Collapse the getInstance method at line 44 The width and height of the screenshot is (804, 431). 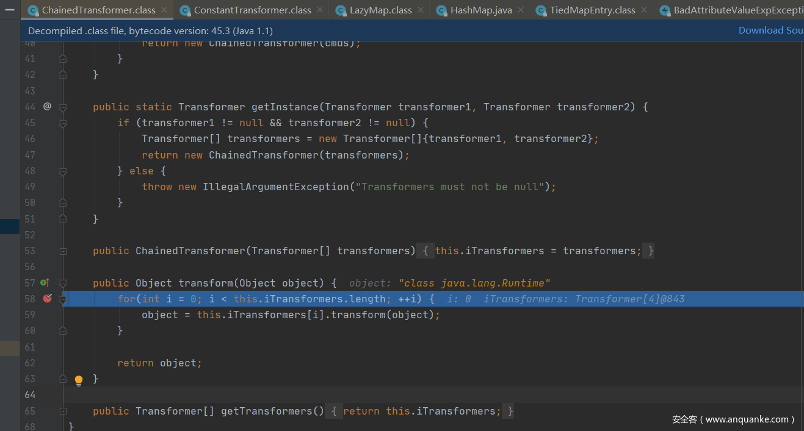click(x=63, y=107)
